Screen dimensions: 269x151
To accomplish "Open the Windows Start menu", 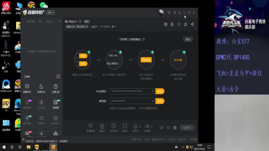I will tap(4, 147).
